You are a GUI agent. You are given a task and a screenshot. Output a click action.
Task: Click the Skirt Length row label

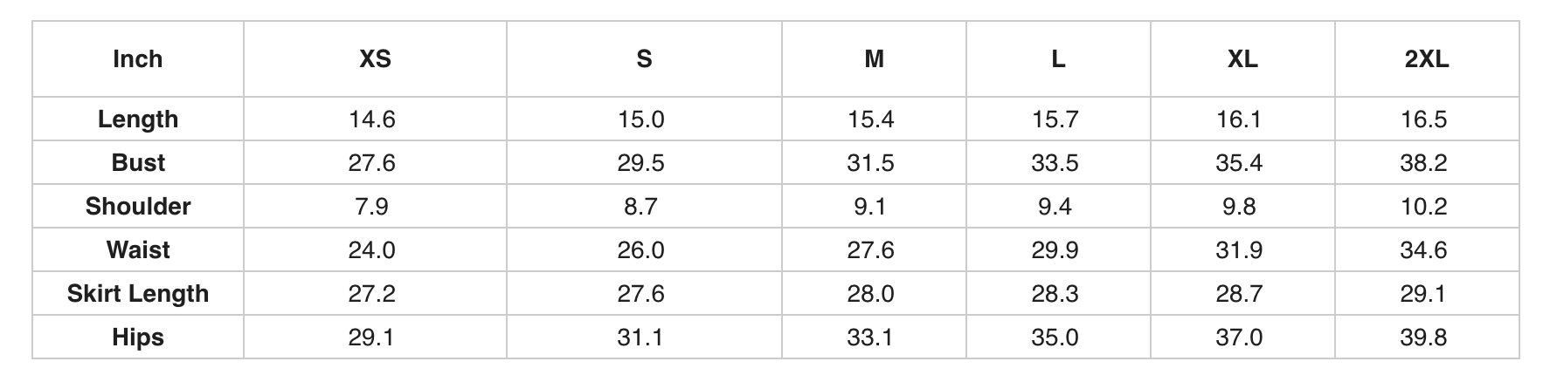138,294
